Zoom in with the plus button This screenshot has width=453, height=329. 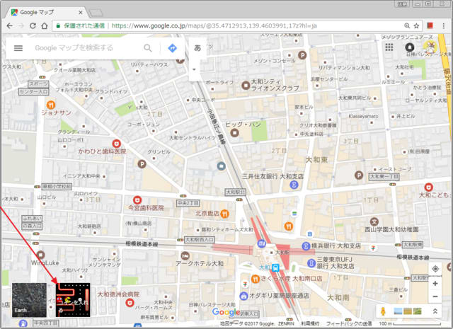[x=435, y=284]
